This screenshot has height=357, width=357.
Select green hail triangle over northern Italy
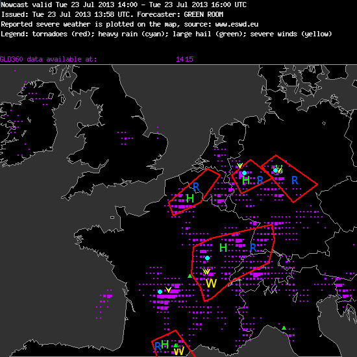pos(284,328)
